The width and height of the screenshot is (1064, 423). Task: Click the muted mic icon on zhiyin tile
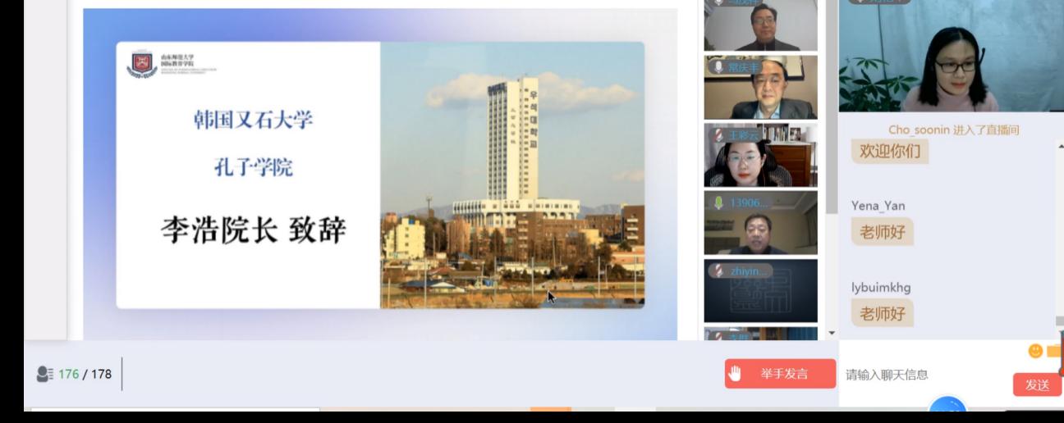[718, 271]
